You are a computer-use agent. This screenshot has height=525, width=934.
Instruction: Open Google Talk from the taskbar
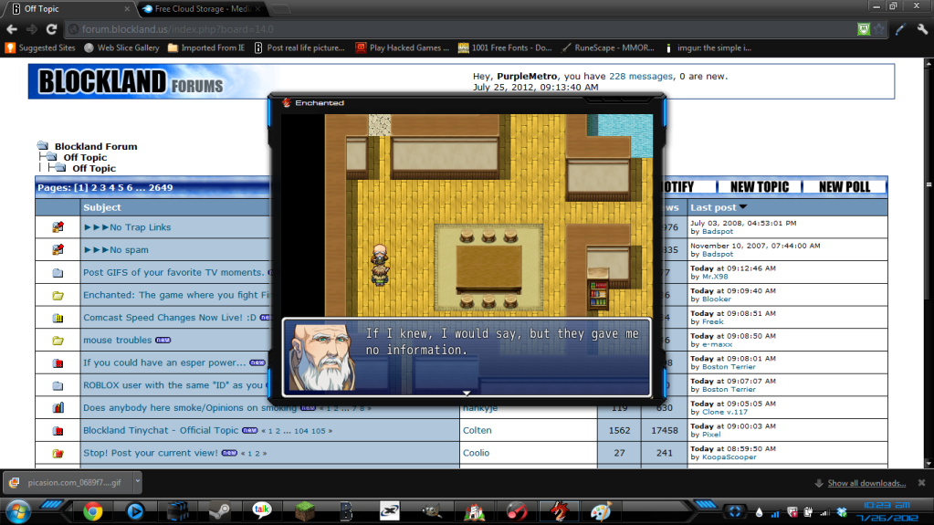pyautogui.click(x=262, y=510)
